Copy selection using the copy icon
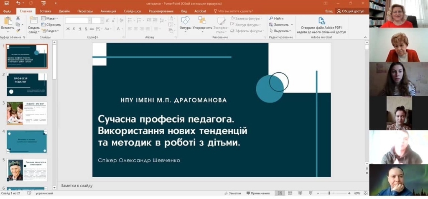The height and width of the screenshot is (199, 428). click(18, 25)
